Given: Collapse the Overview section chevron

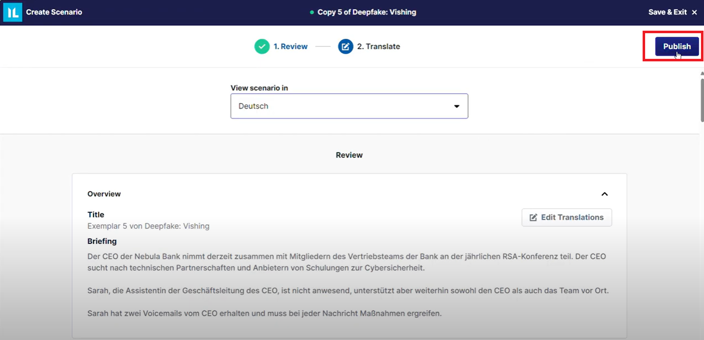Looking at the screenshot, I should click(605, 194).
